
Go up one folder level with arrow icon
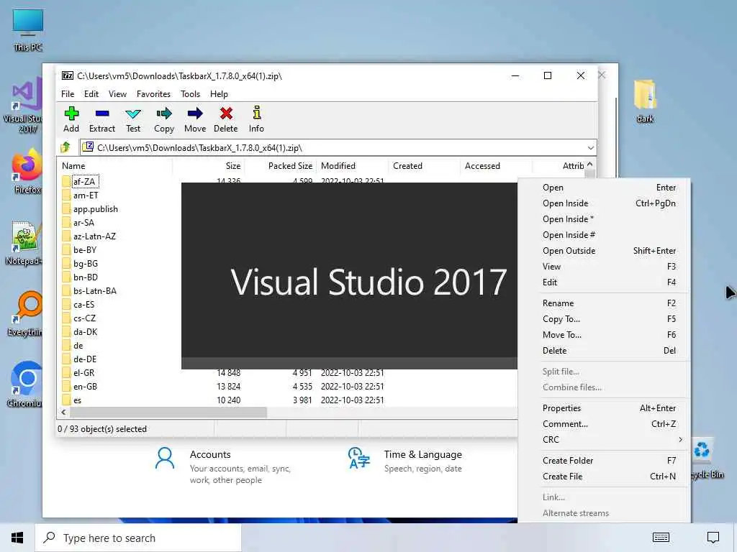(65, 147)
